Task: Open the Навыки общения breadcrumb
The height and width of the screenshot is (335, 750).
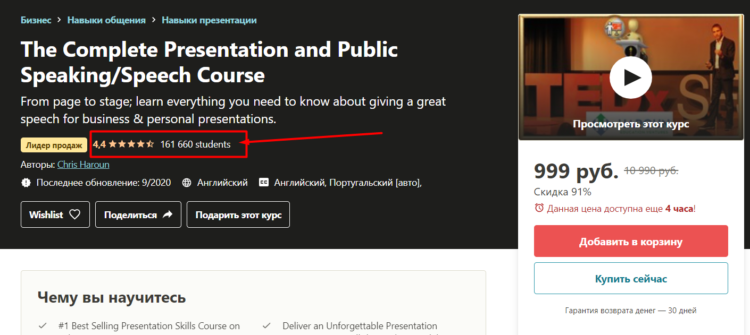Action: pos(106,20)
